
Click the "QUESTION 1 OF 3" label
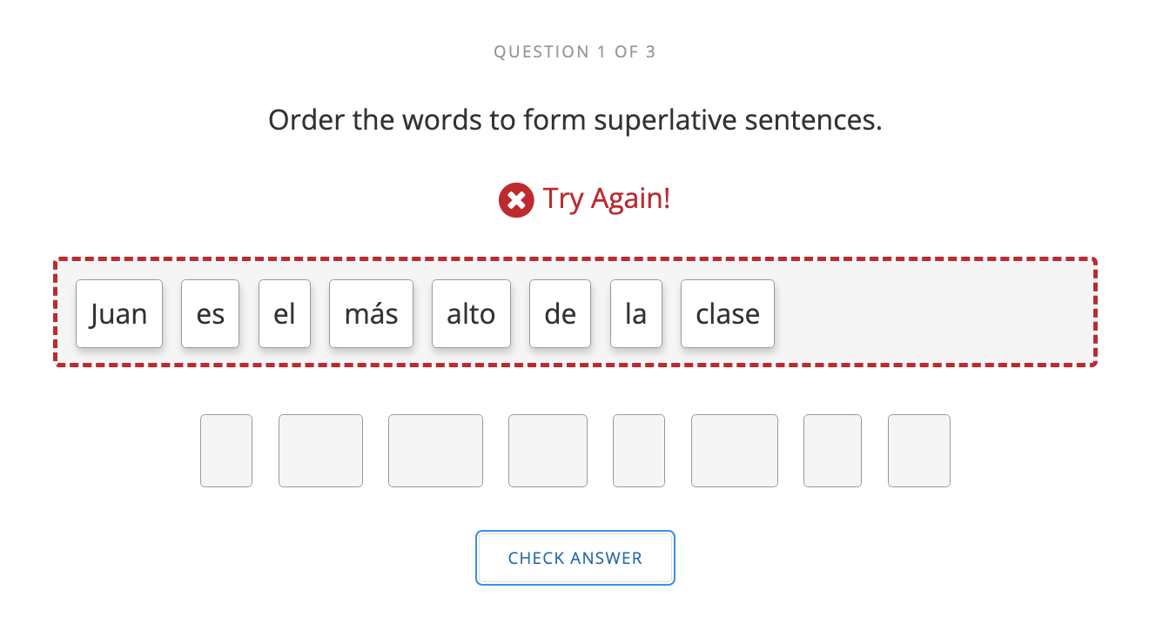coord(575,51)
